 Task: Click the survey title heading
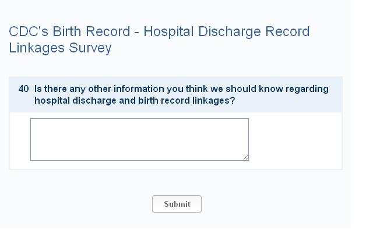(159, 40)
